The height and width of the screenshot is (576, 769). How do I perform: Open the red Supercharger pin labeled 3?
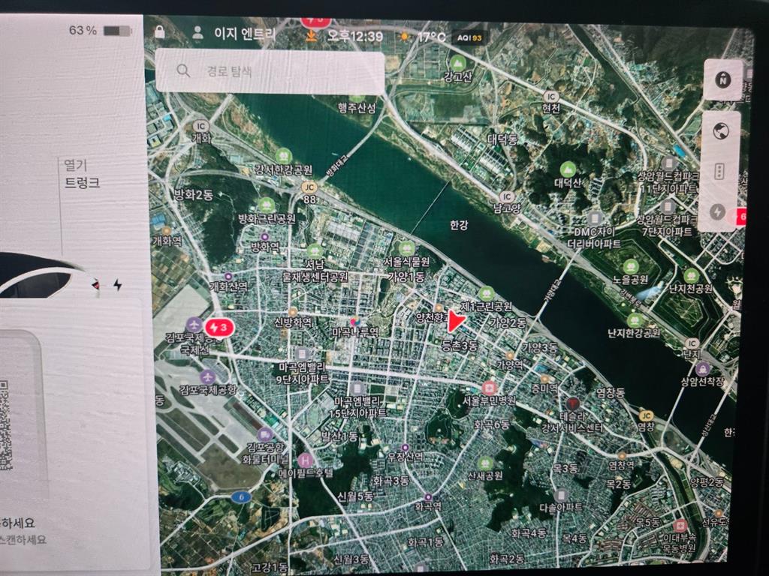point(219,328)
